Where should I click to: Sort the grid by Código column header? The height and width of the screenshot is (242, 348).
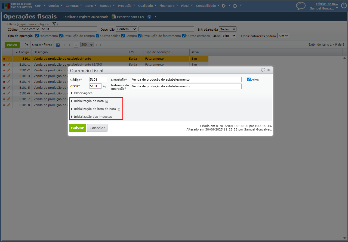(x=22, y=52)
